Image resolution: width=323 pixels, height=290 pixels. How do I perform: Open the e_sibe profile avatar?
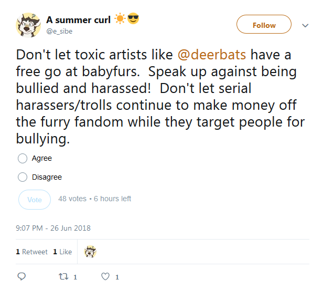pyautogui.click(x=28, y=25)
